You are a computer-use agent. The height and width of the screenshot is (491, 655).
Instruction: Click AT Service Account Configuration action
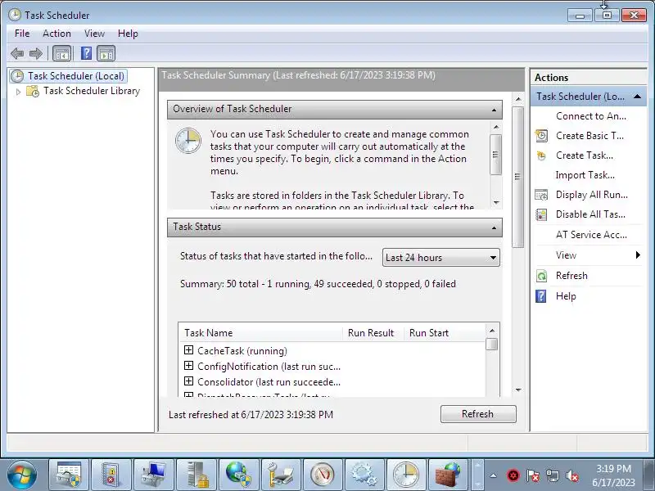click(591, 235)
